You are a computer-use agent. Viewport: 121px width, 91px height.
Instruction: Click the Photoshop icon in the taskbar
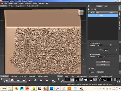point(52,88)
